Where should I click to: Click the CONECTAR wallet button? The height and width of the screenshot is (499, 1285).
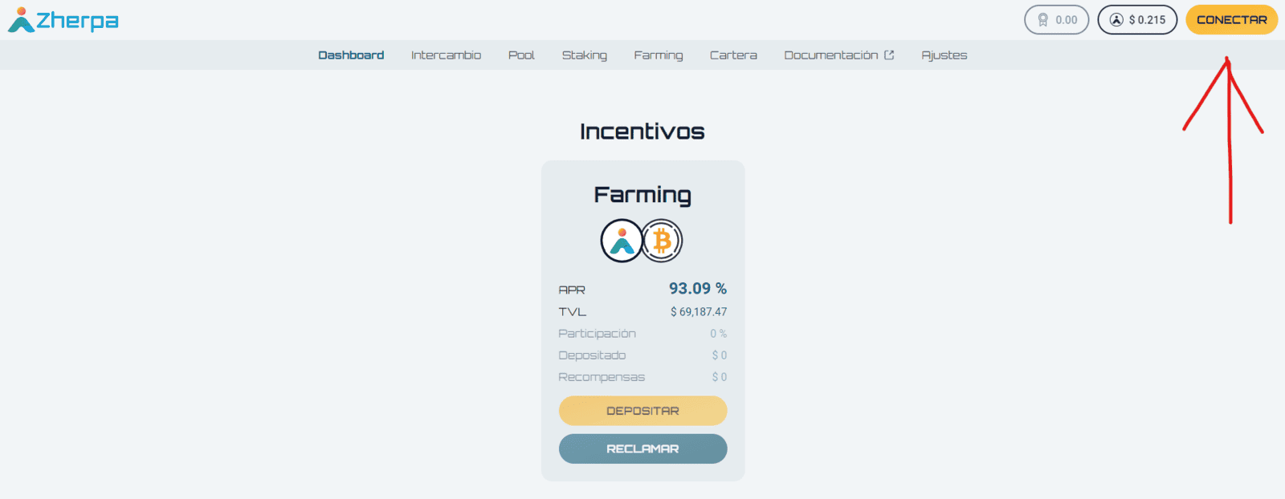(x=1232, y=20)
